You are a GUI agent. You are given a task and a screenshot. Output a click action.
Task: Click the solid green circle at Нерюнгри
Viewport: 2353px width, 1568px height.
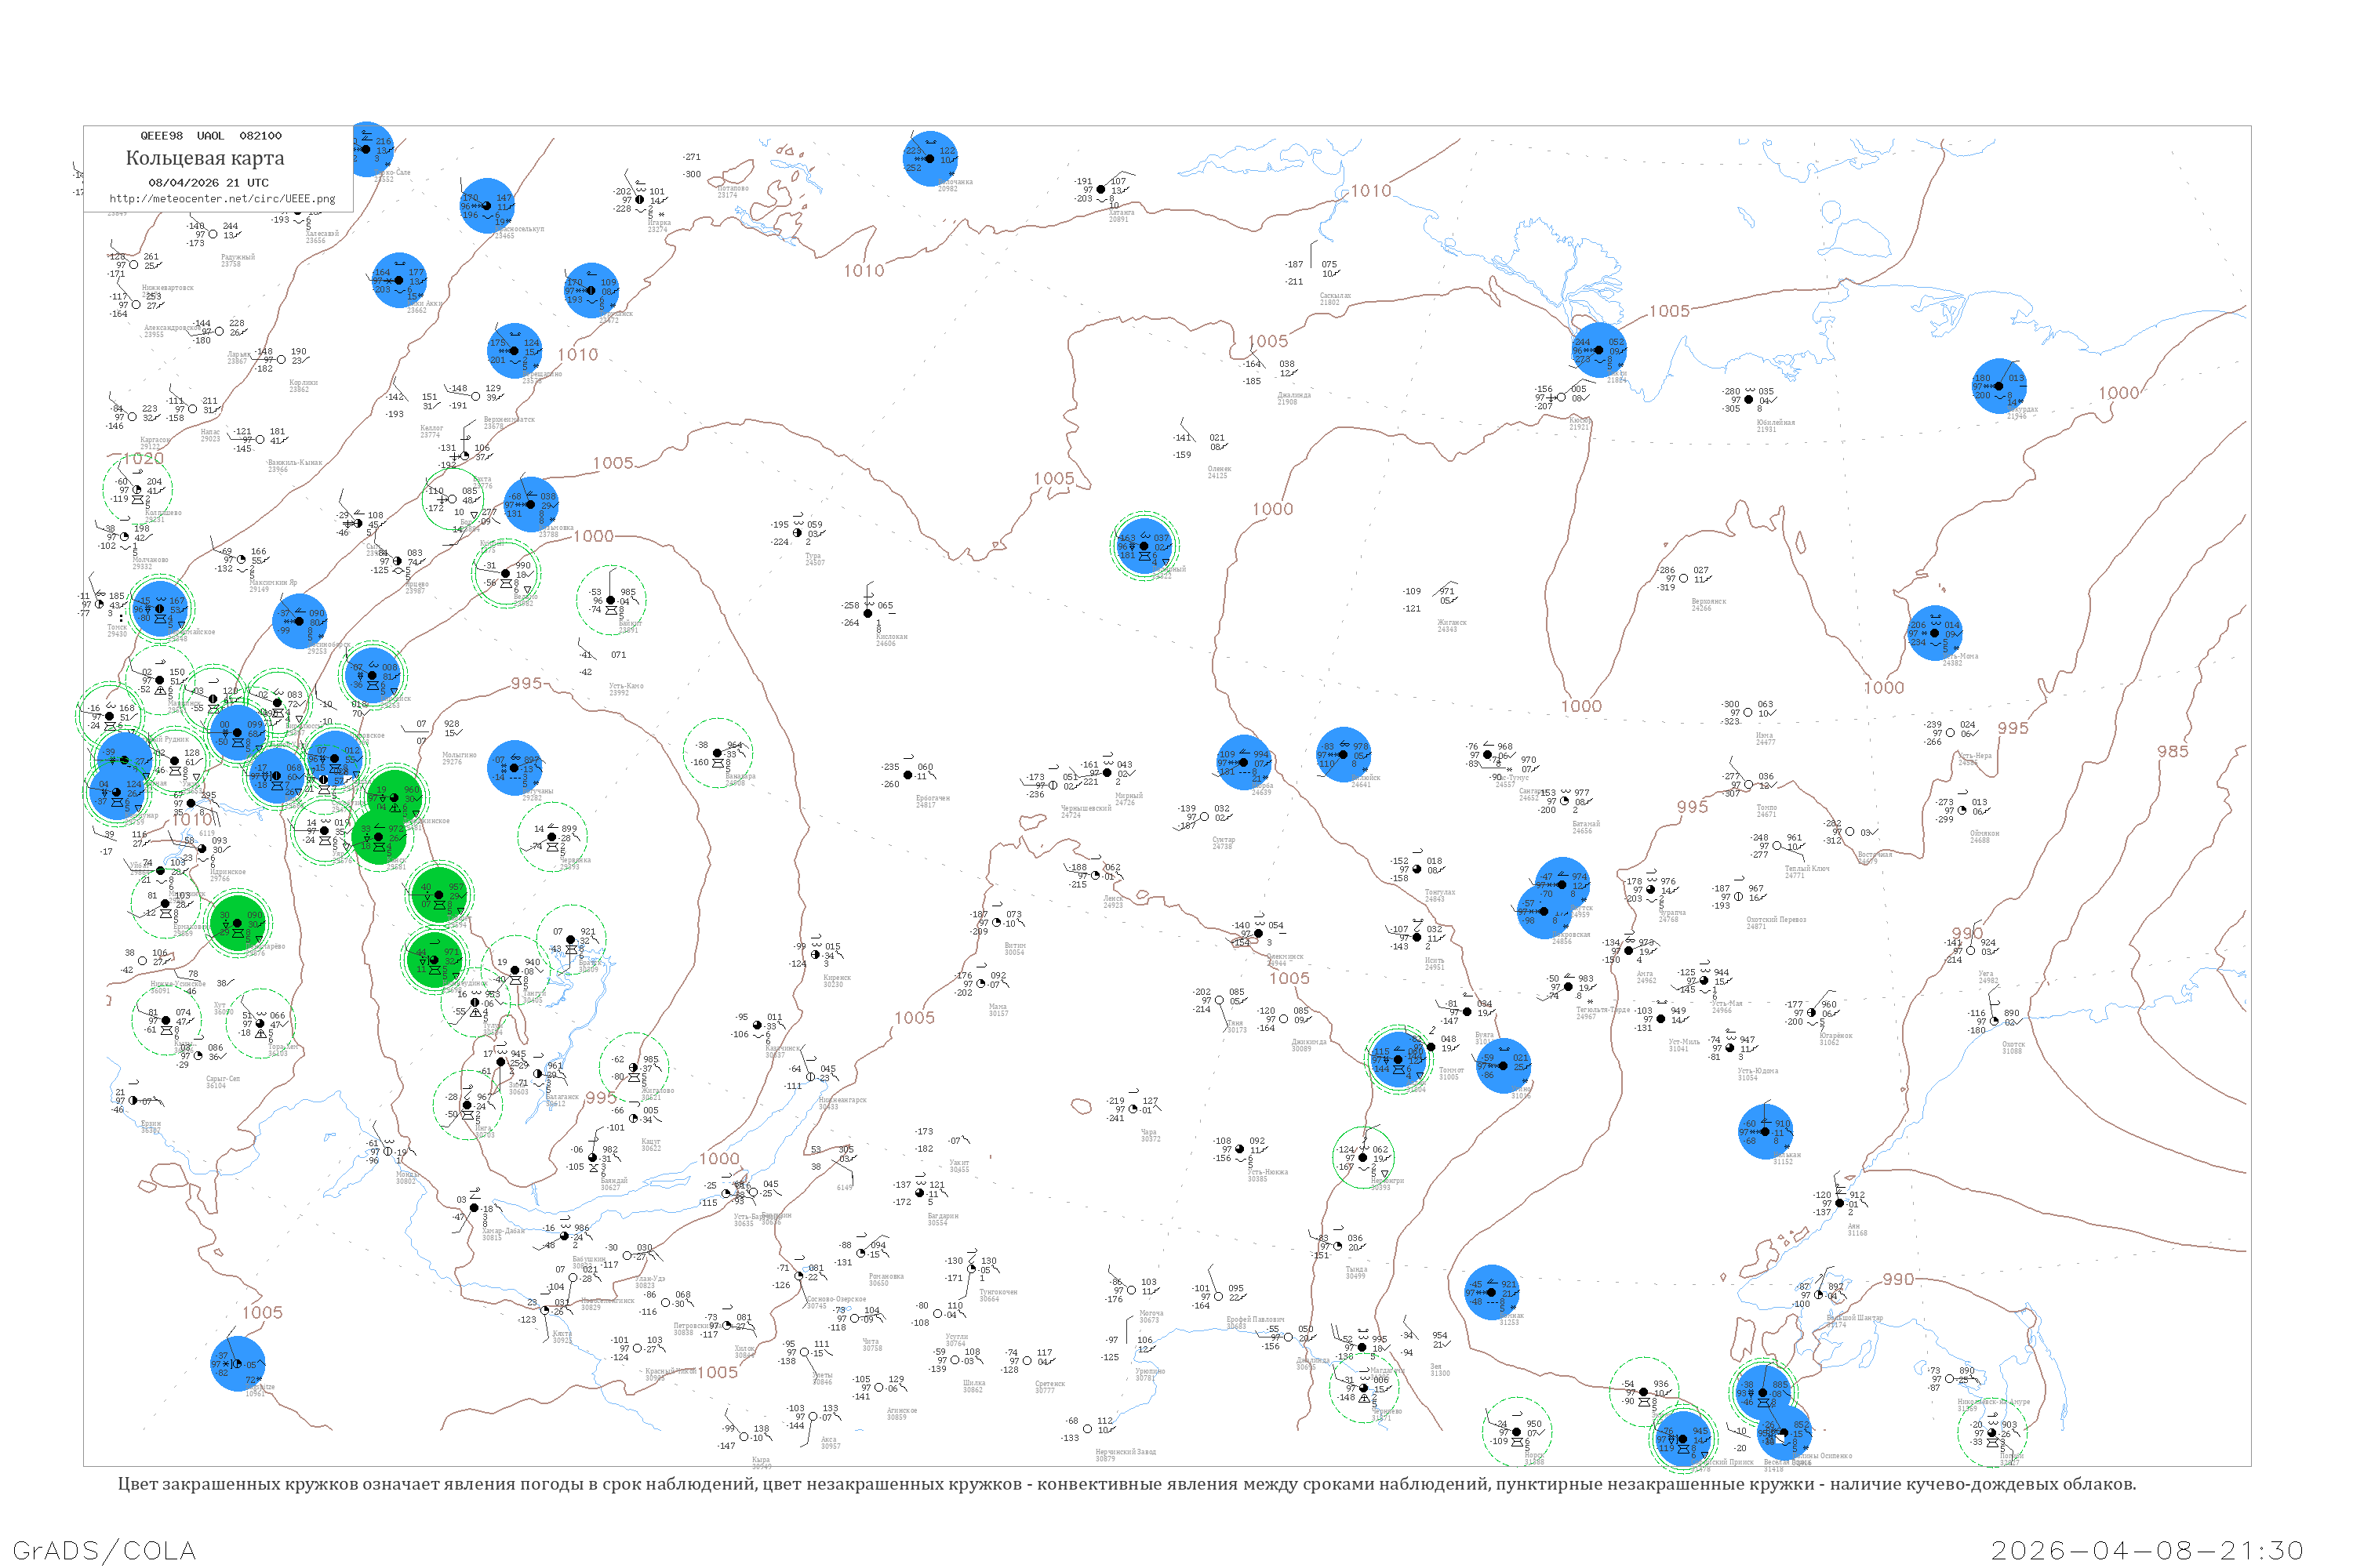[x=1362, y=1157]
